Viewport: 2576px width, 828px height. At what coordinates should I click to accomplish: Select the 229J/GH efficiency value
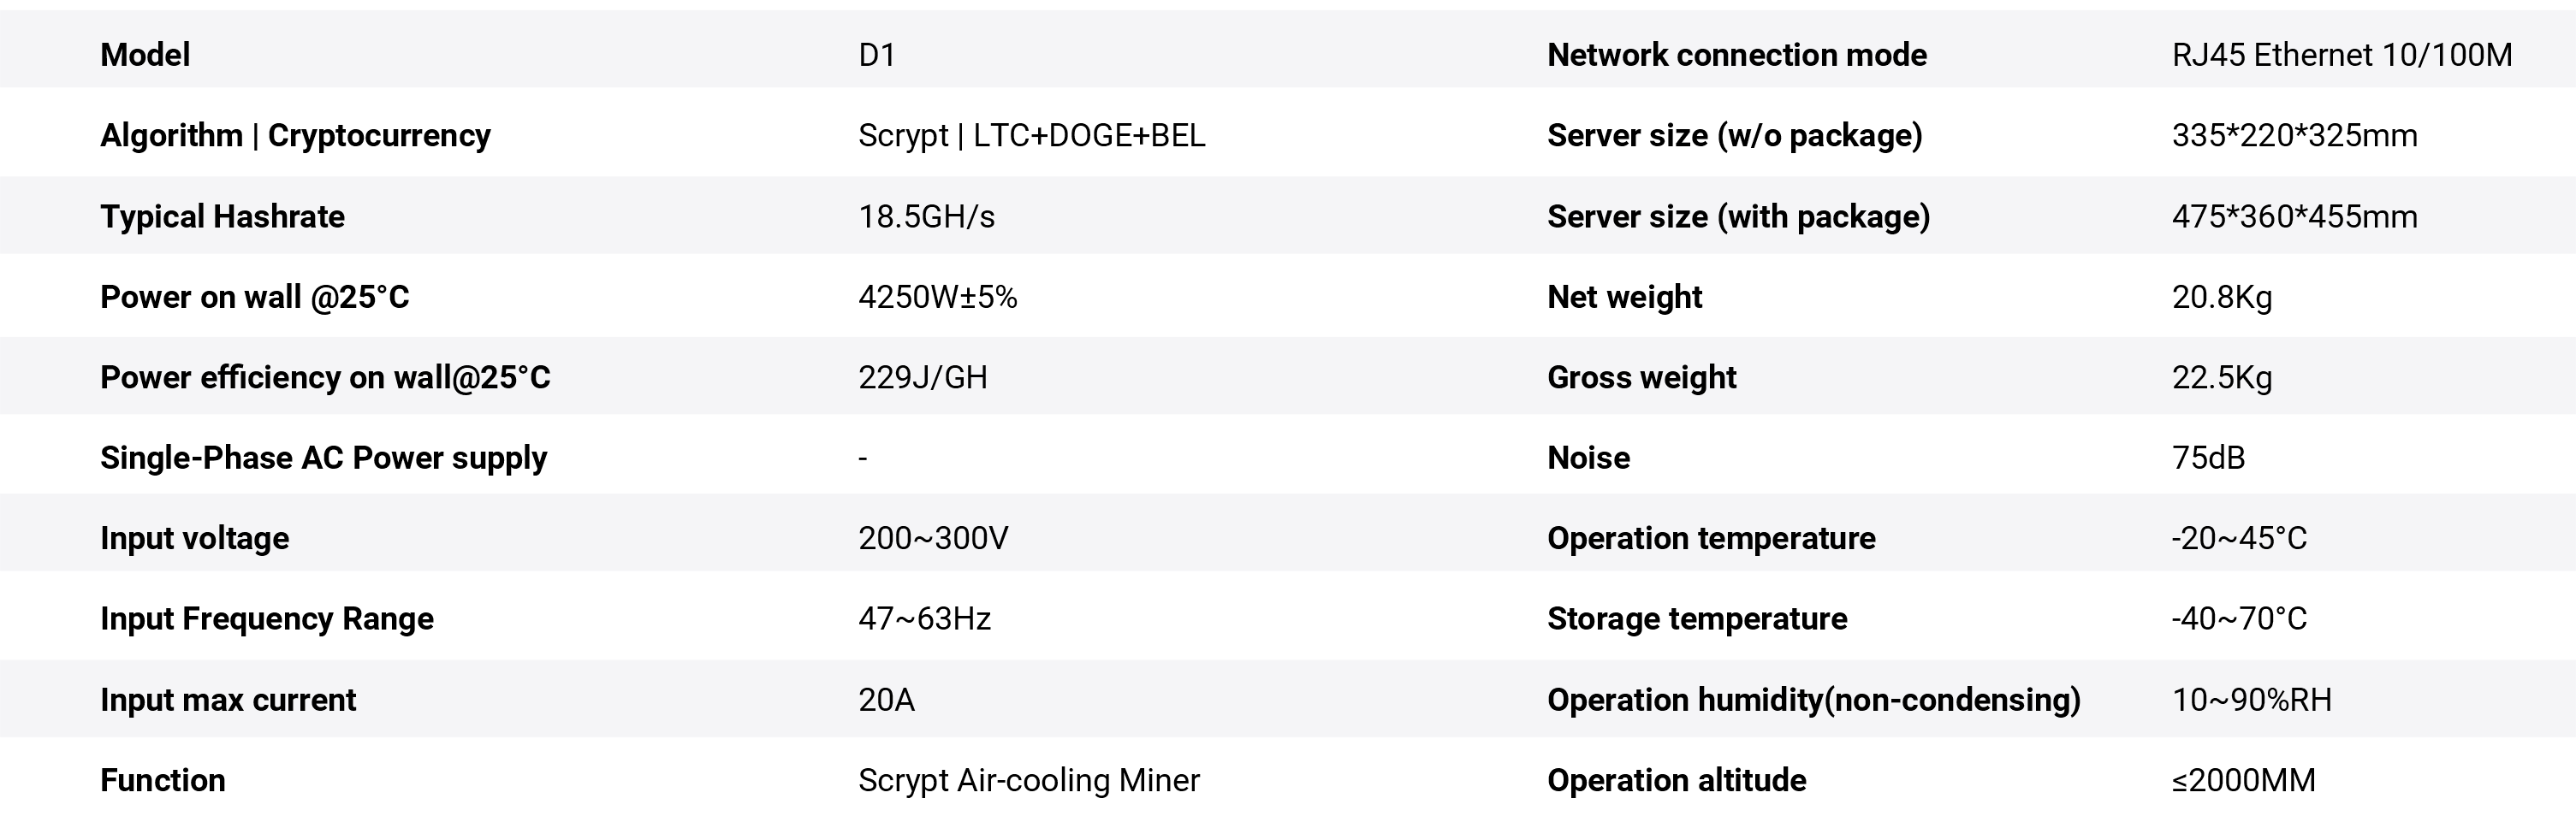922,377
